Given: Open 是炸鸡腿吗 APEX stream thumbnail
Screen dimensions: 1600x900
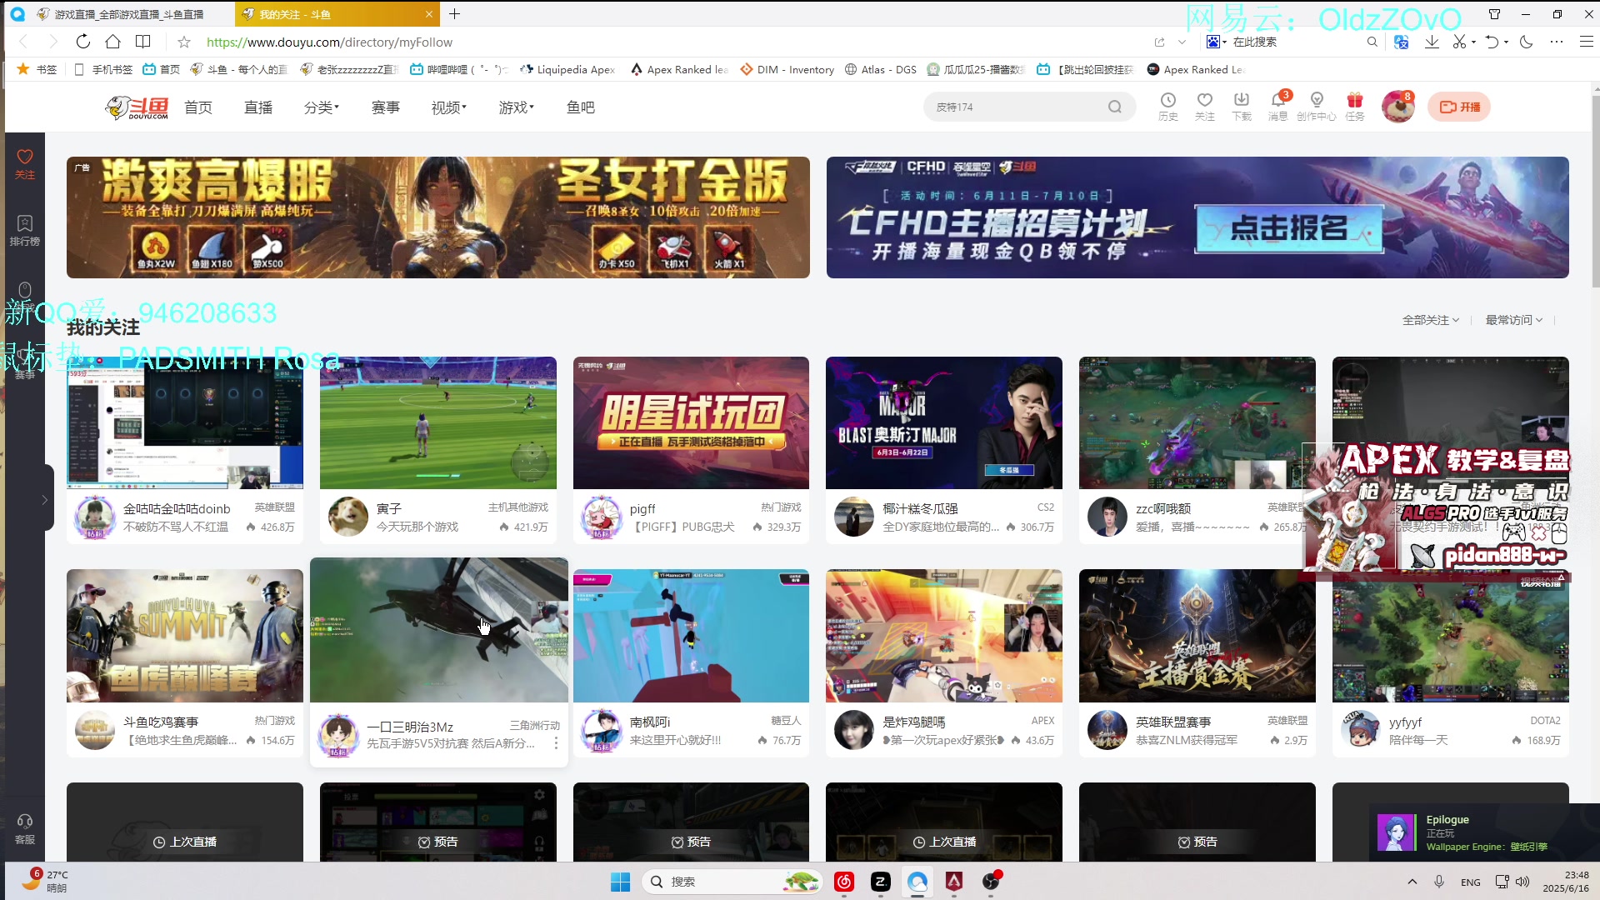Looking at the screenshot, I should point(944,636).
